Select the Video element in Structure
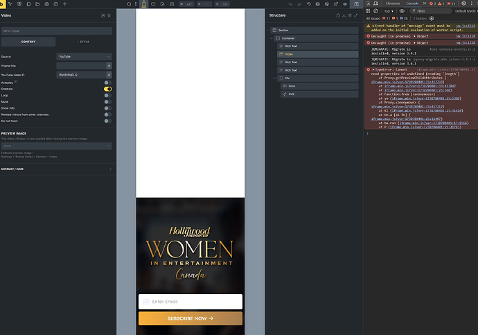478x335 pixels. (318, 54)
